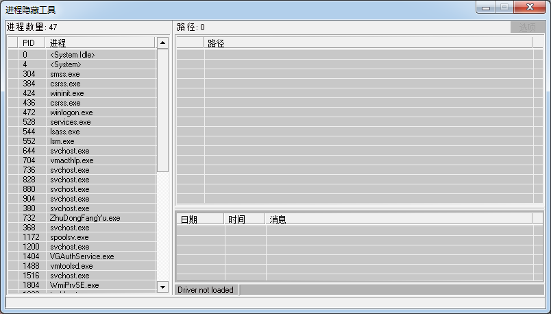
Task: Select the ZhuDongFangYu.exe process
Action: point(84,218)
